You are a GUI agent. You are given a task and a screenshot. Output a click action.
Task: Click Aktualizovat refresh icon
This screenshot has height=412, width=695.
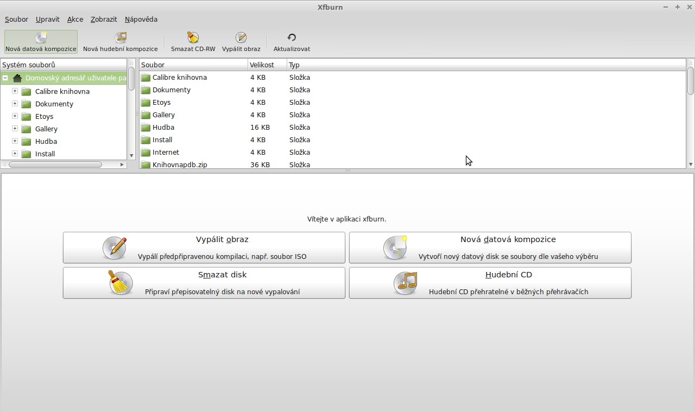click(x=292, y=37)
